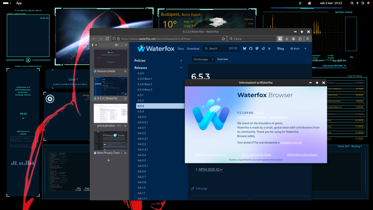373x210 pixels.
Task: Open the App menu in the top panel
Action: [x=19, y=3]
